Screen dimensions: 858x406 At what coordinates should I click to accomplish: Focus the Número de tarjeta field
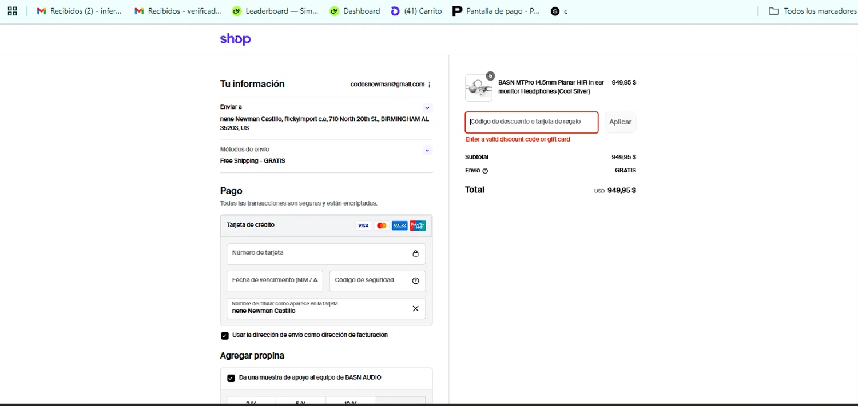click(326, 254)
